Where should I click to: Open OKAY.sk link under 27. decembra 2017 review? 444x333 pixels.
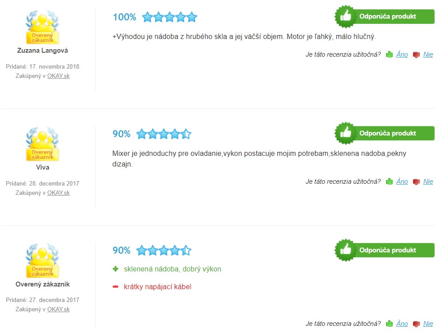point(58,310)
